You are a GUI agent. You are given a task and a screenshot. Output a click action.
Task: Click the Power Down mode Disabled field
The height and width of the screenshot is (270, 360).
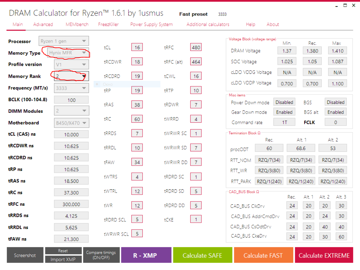(x=284, y=102)
